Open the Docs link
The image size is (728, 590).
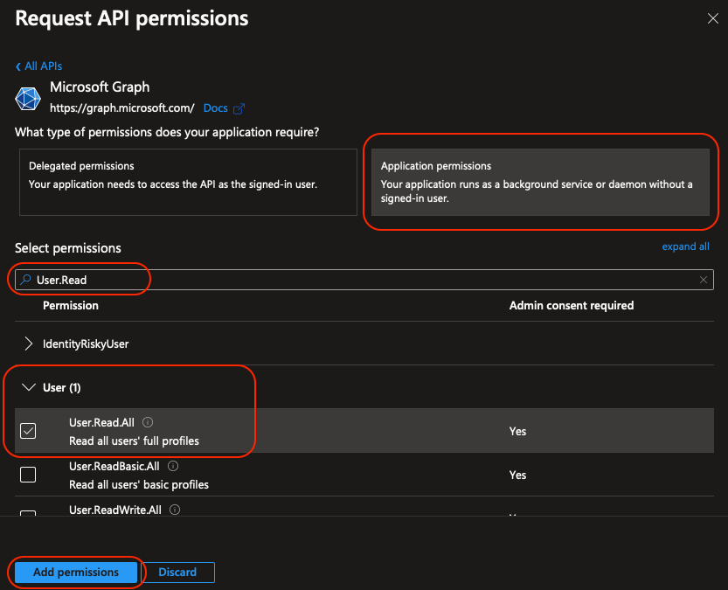(215, 108)
